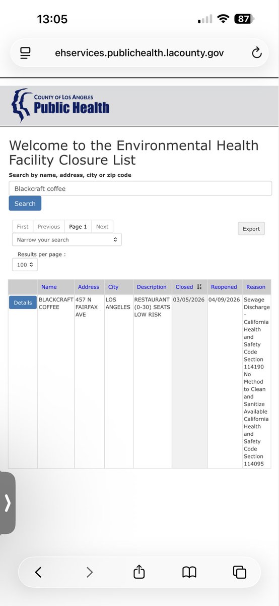
Task: Tap the ehservices.publichealth.lacounty.gov address bar
Action: pos(139,53)
